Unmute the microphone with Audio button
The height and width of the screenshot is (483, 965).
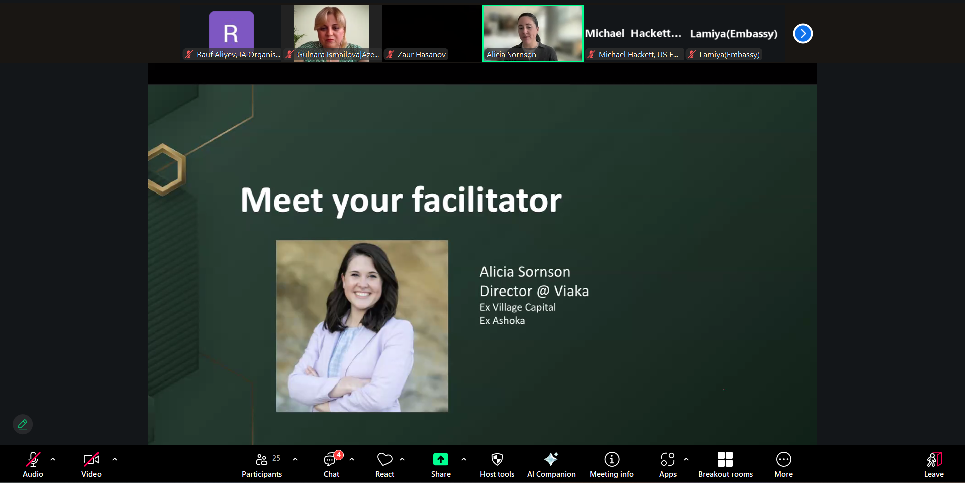pyautogui.click(x=33, y=464)
